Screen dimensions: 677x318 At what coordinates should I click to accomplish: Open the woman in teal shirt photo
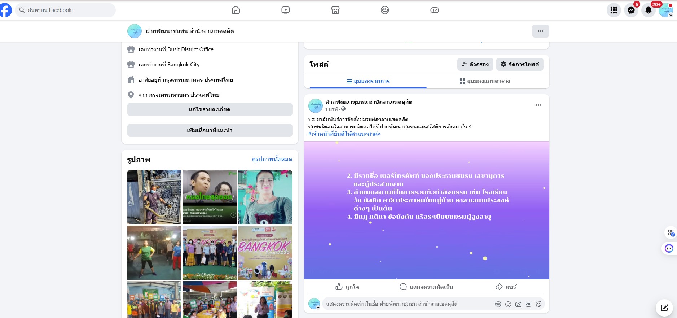(x=265, y=197)
